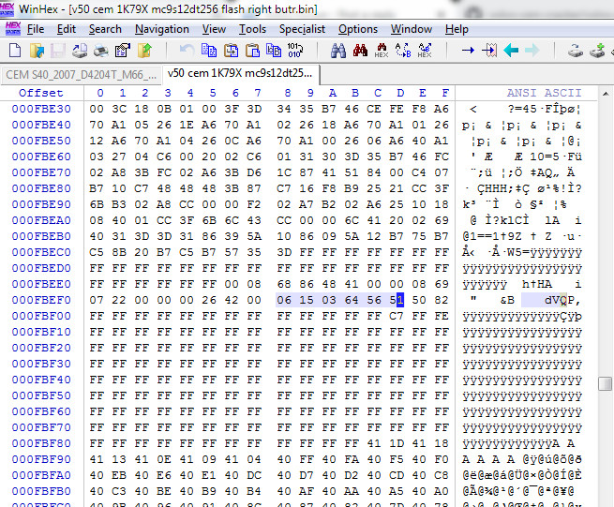614x507 pixels.
Task: Click the Open Disk drive icon
Action: [x=576, y=51]
